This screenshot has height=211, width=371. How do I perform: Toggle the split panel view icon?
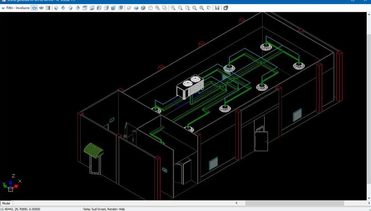click(48, 8)
